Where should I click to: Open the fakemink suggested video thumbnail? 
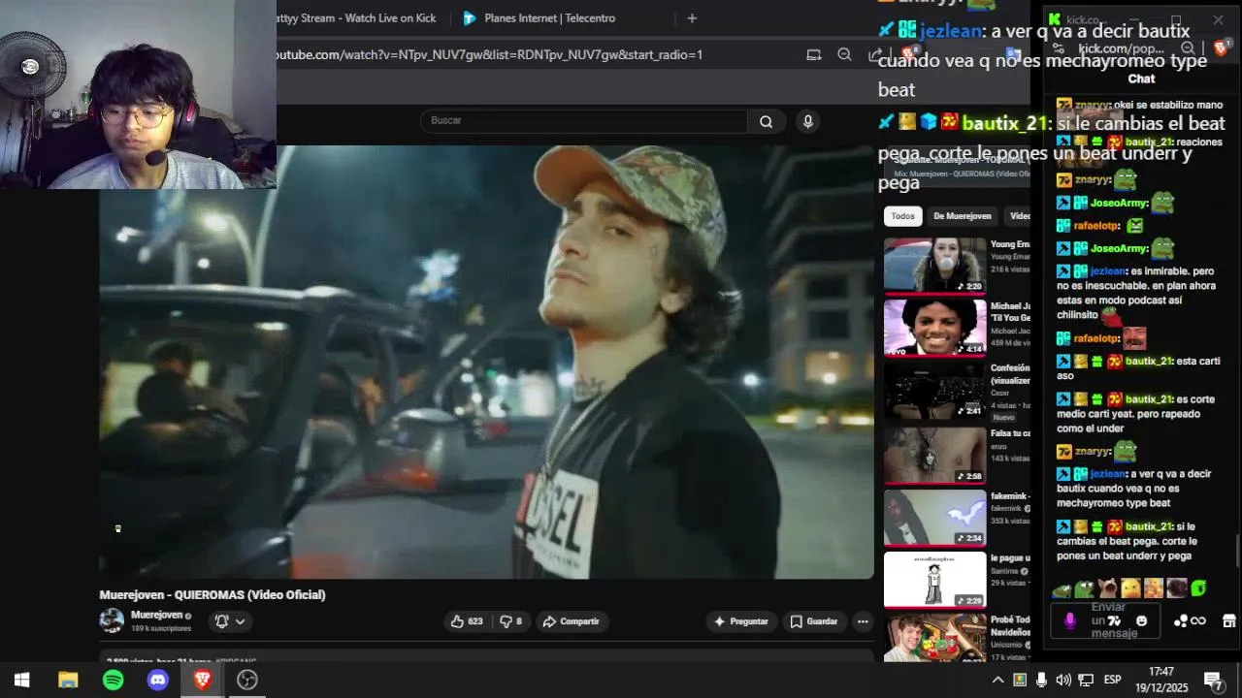934,518
